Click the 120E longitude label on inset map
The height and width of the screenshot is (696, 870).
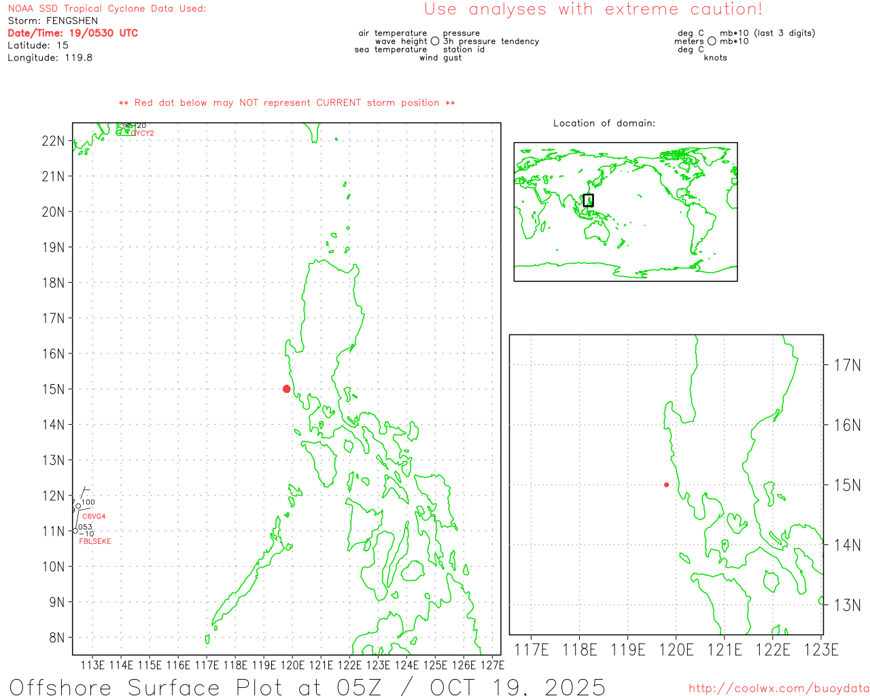(x=676, y=650)
